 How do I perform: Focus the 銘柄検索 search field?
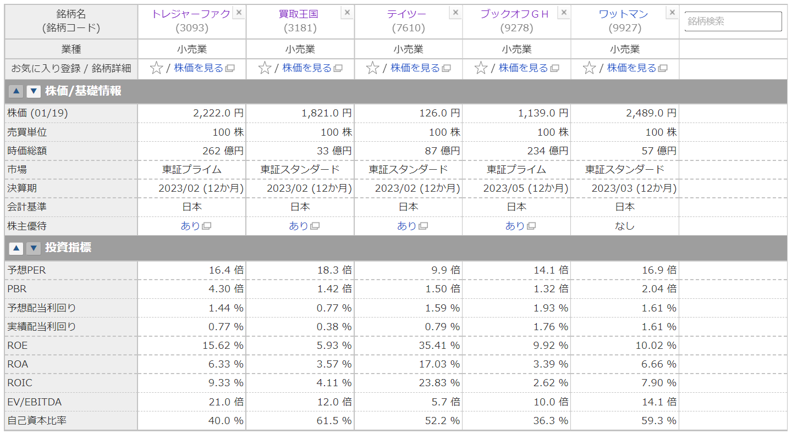tap(733, 21)
